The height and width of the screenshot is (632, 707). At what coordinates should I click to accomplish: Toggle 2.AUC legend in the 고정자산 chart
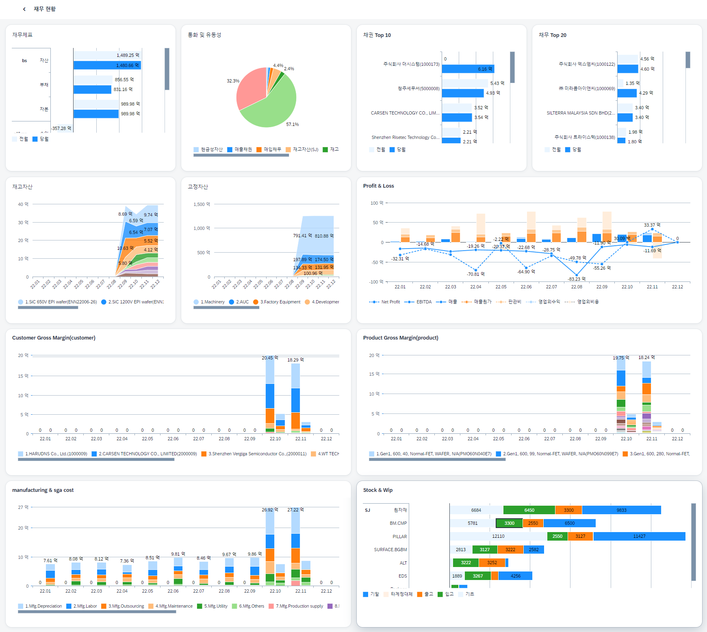[x=239, y=302]
